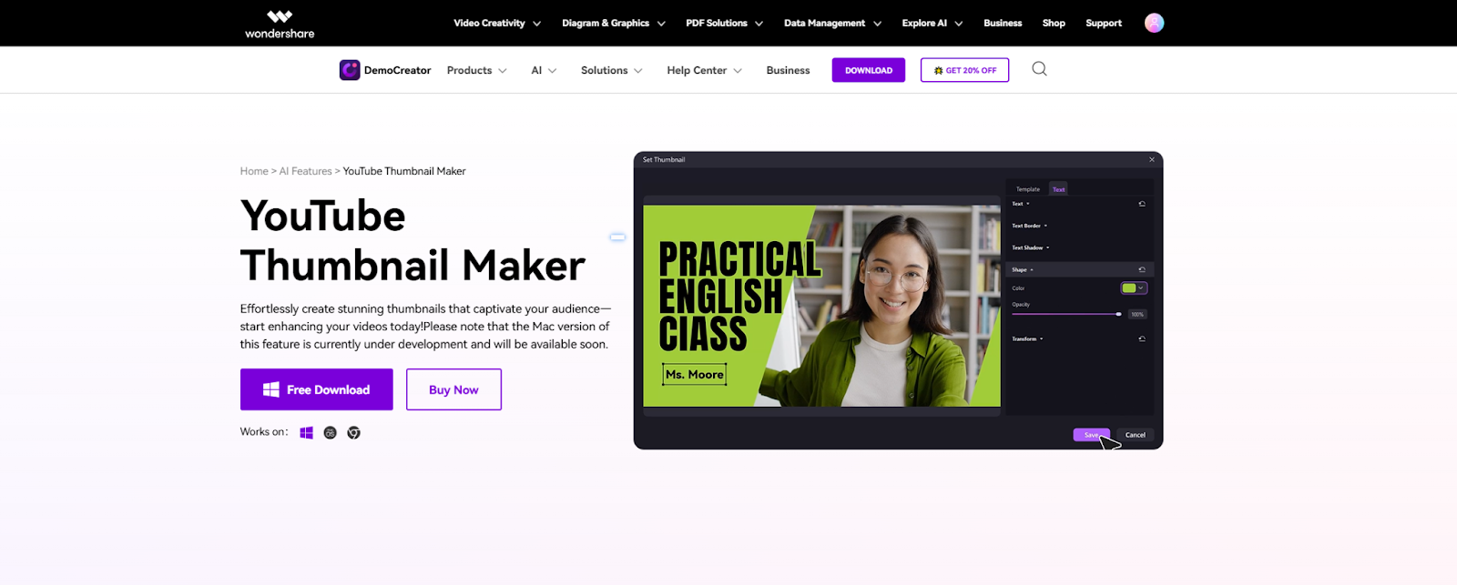
Task: Expand the Video Creativity menu
Action: point(497,23)
